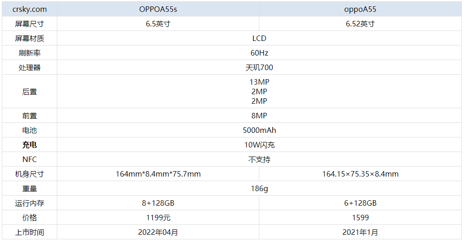
Task: Select the 164mm*8.4mm*75.7mm dimension cell
Action: pos(158,174)
